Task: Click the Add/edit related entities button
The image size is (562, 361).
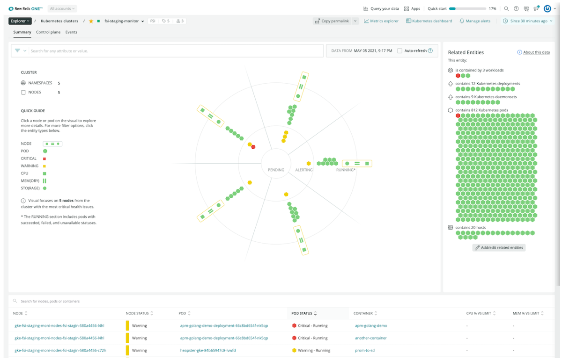Action: click(499, 247)
